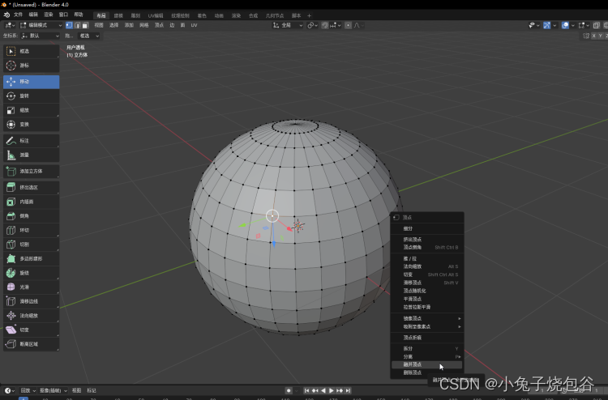Image resolution: width=608 pixels, height=400 pixels.
Task: Select the Bevel (倒角) tool
Action: point(31,216)
